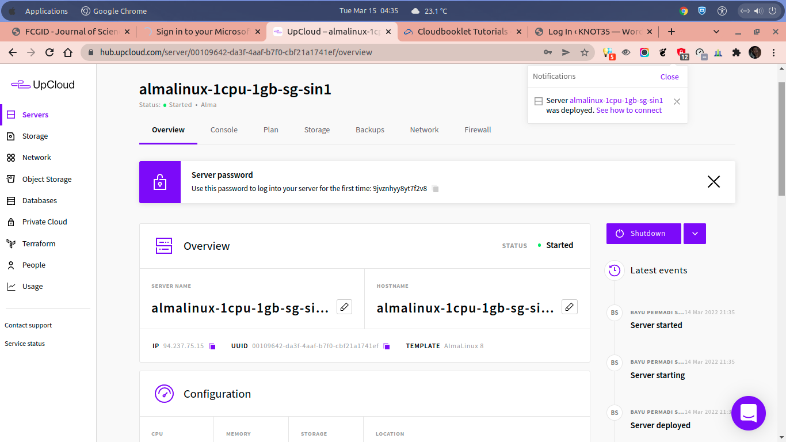The height and width of the screenshot is (442, 786).
Task: Open the server Storage tab
Action: (317, 130)
